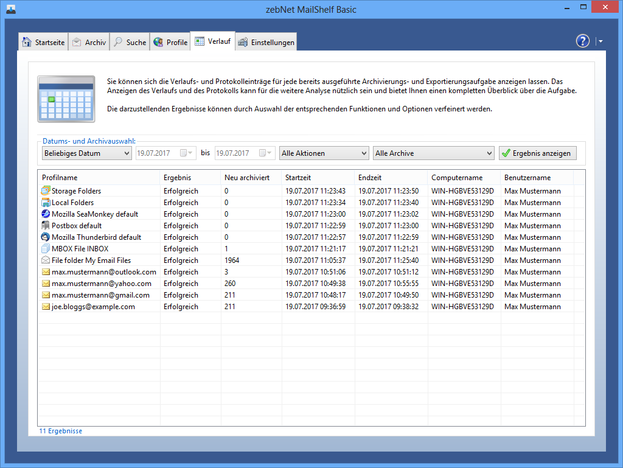This screenshot has height=468, width=623.
Task: Click the help question mark icon
Action: [x=583, y=41]
